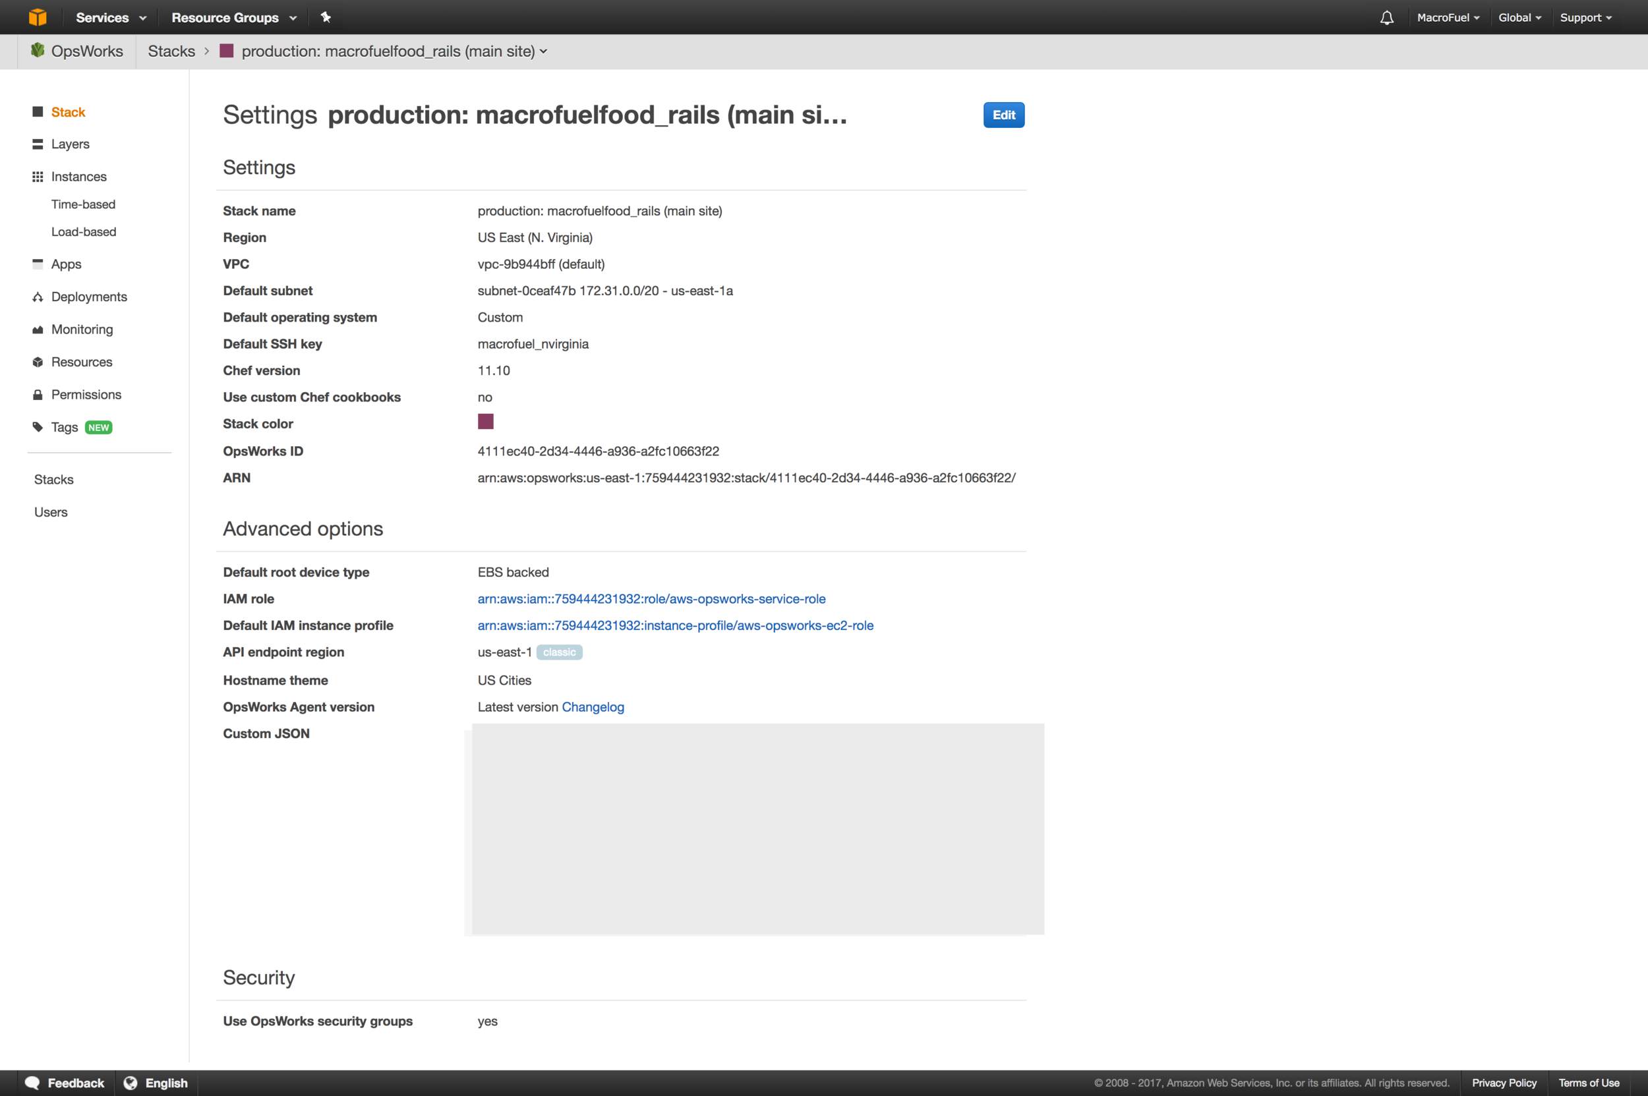Open the Privacy Policy link
The width and height of the screenshot is (1648, 1096).
click(1504, 1083)
